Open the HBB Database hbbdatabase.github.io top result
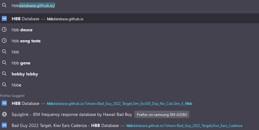Image resolution: width=259 pixels, height=130 pixels. (x=129, y=18)
